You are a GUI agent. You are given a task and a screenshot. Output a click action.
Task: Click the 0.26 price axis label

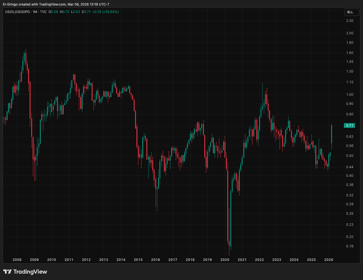pyautogui.click(x=350, y=214)
